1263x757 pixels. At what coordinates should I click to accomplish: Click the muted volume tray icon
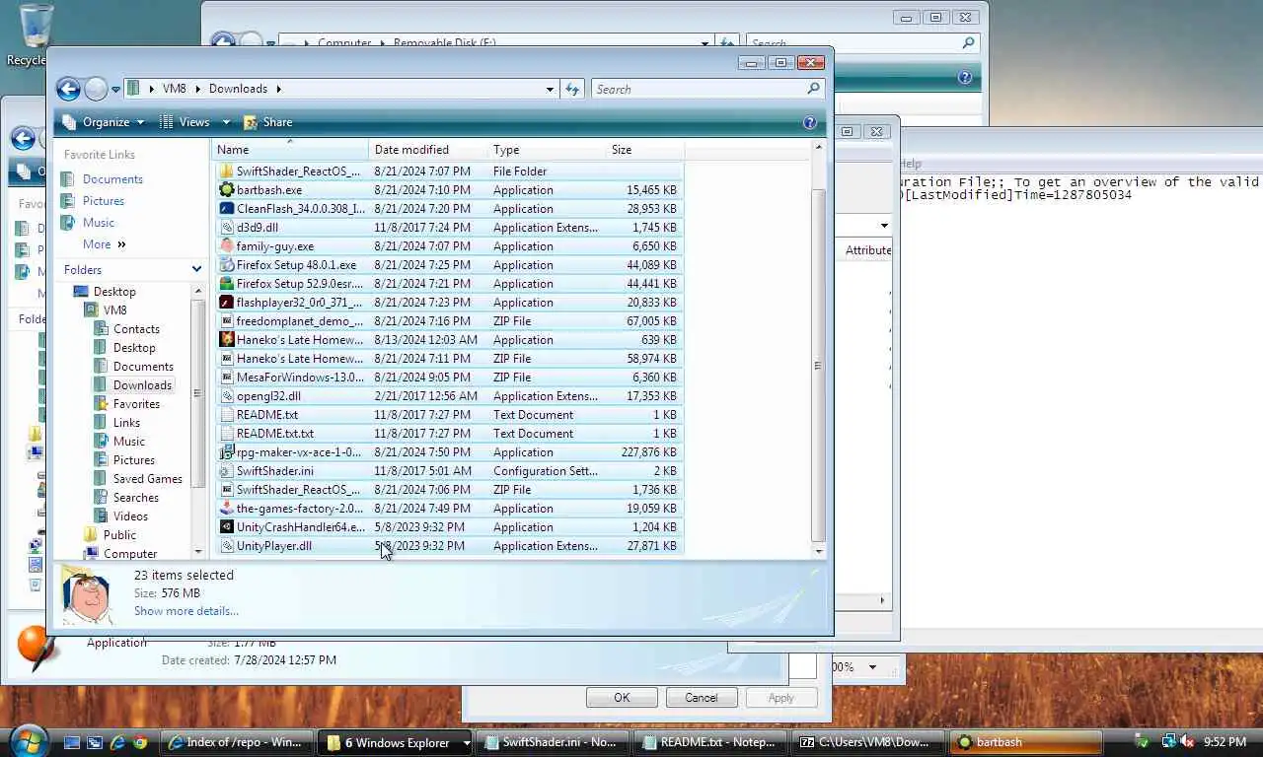coord(1188,742)
